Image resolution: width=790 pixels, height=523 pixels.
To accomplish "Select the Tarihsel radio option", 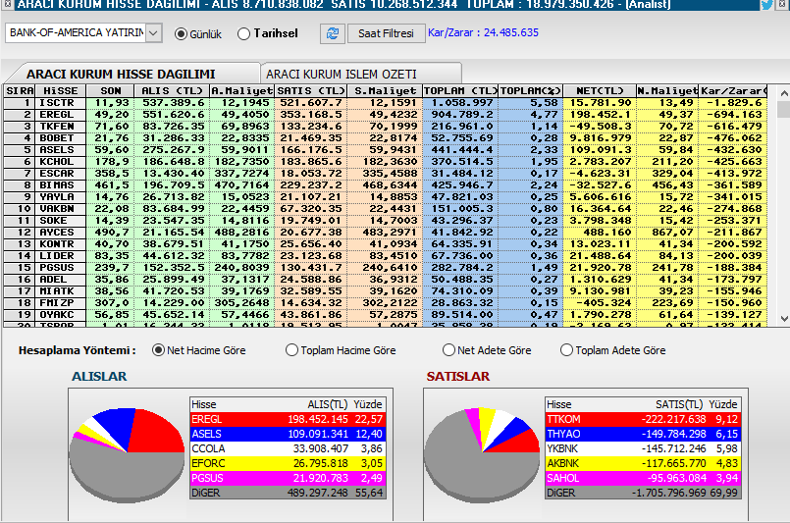I will [x=244, y=34].
